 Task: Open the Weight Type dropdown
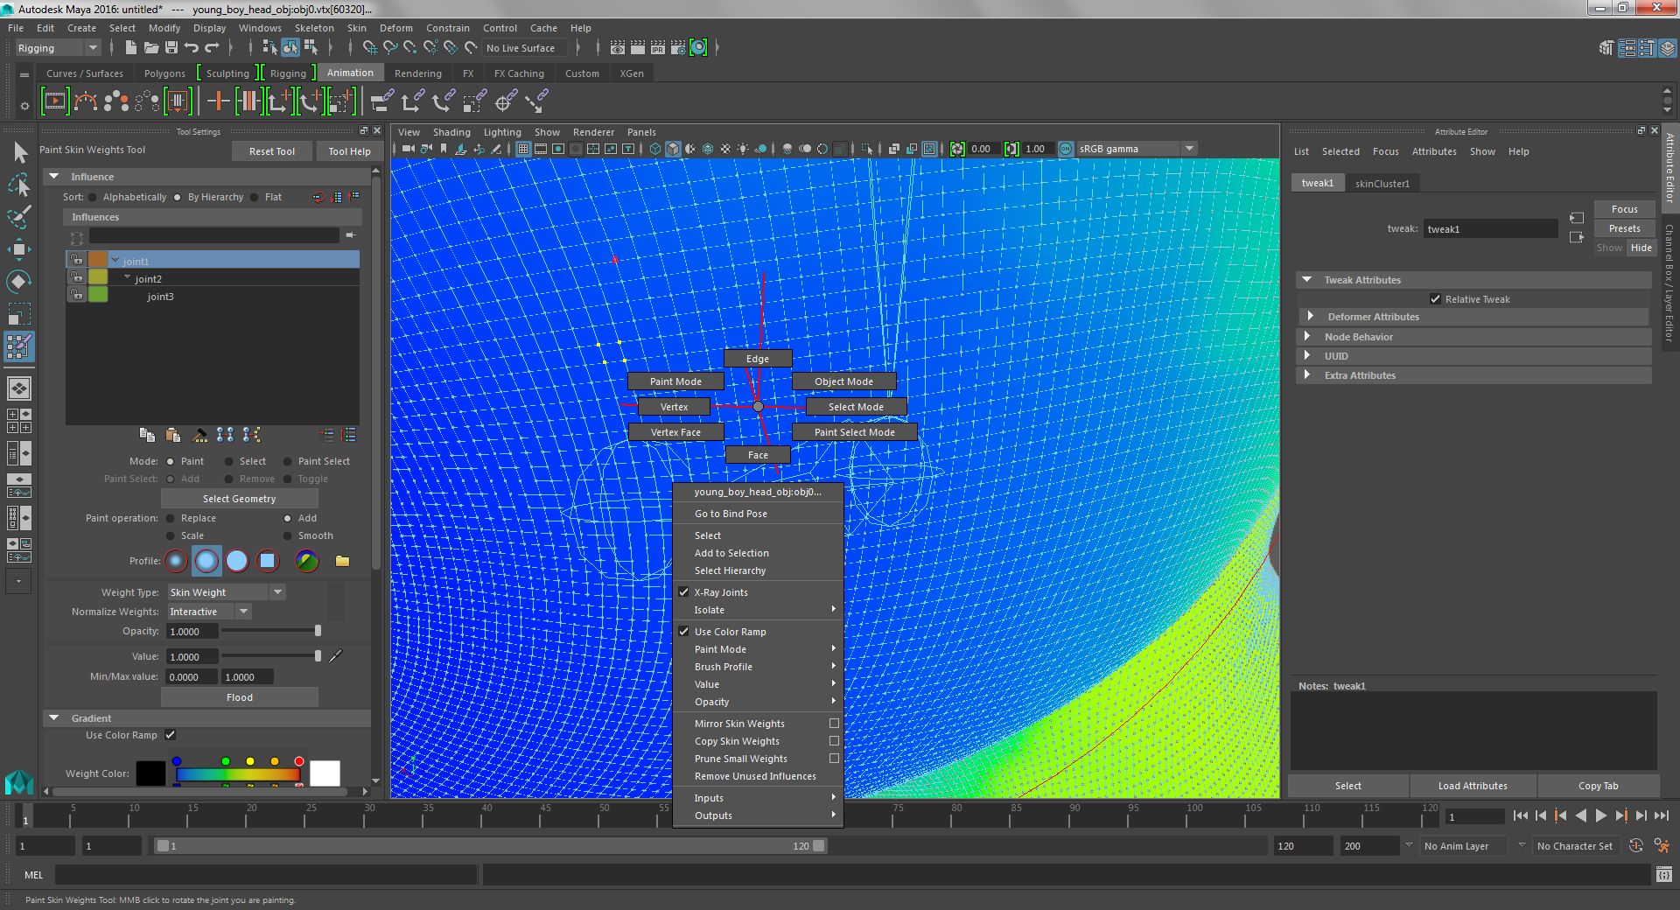point(276,592)
